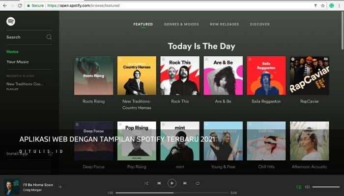
Task: Open the RapCaviar playlist cover
Action: point(310,75)
